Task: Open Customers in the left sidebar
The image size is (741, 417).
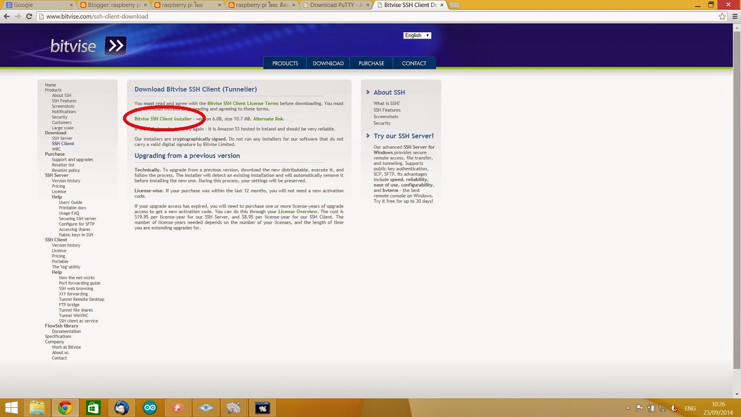Action: click(62, 123)
